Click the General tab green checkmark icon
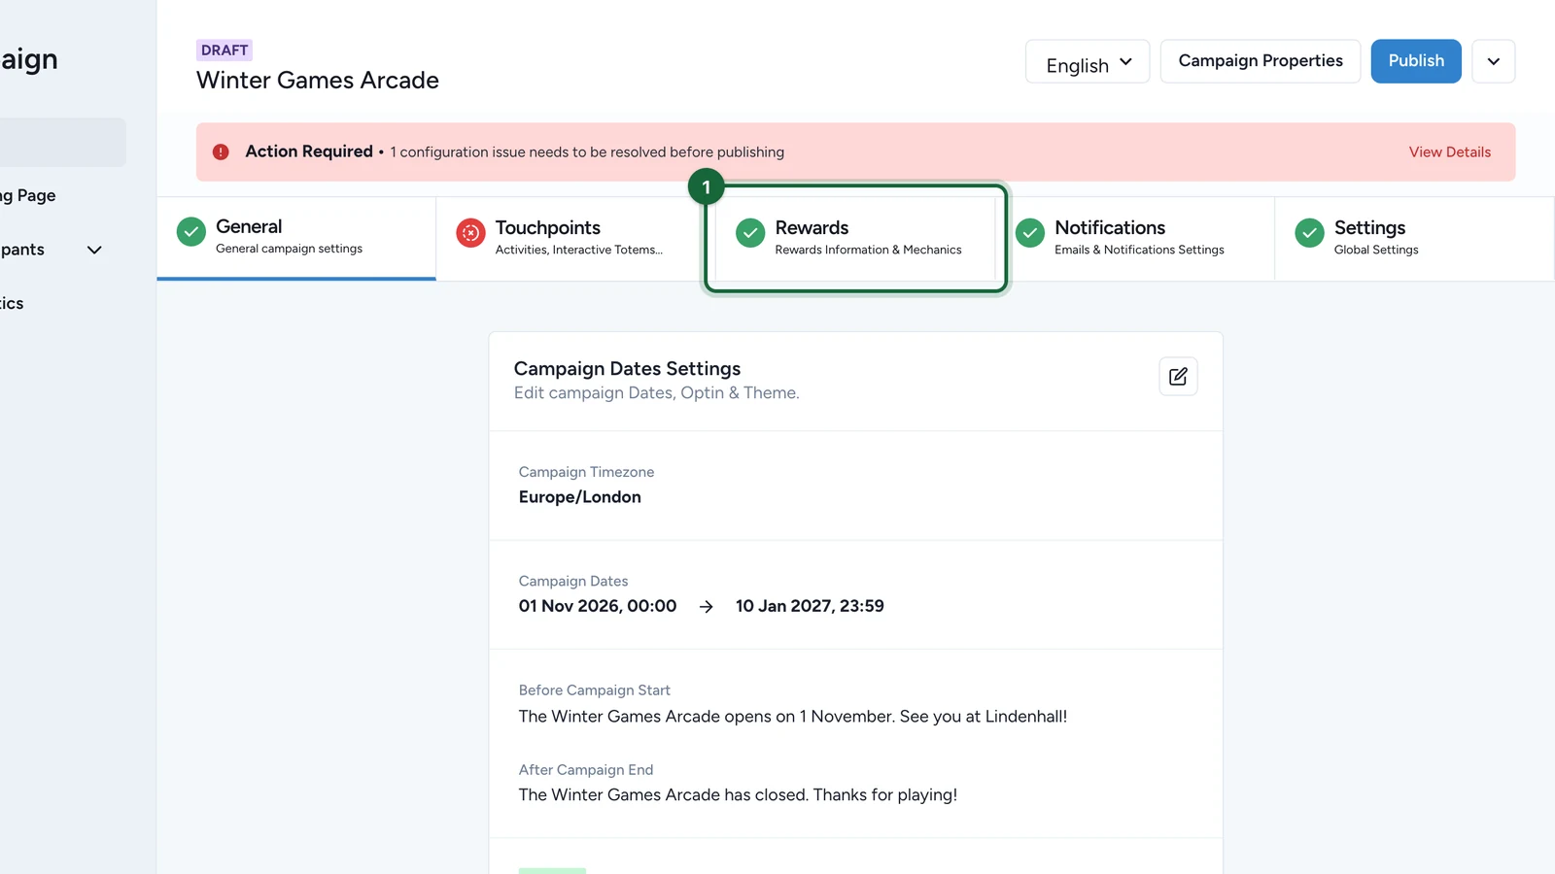The width and height of the screenshot is (1555, 874). (x=191, y=232)
